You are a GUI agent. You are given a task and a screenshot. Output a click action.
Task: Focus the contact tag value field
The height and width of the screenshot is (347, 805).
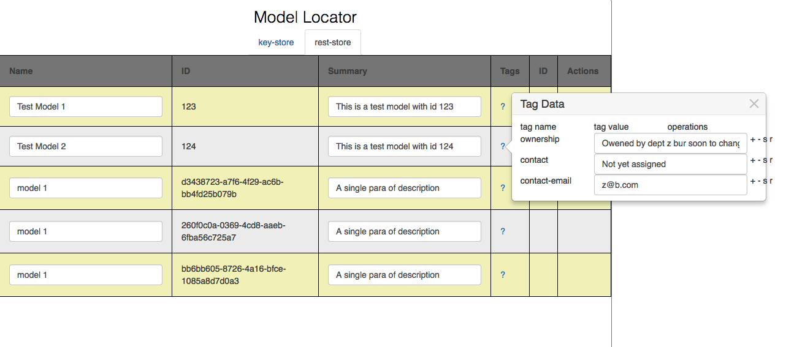(670, 164)
